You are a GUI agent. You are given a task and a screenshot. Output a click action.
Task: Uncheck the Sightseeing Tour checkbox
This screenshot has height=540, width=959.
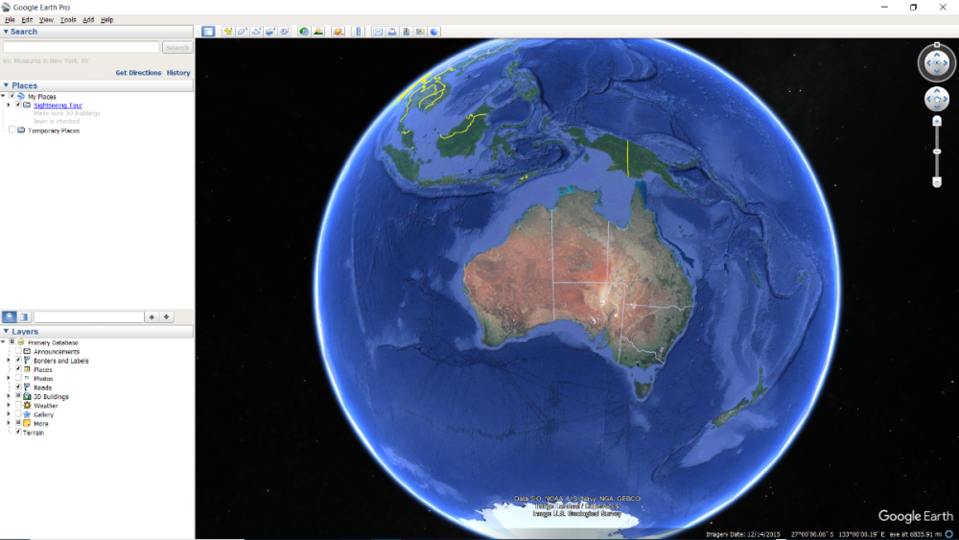tap(18, 105)
